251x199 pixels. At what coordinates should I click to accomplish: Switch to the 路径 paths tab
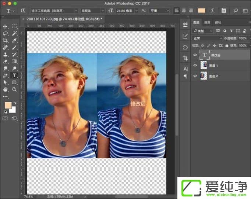(218, 22)
